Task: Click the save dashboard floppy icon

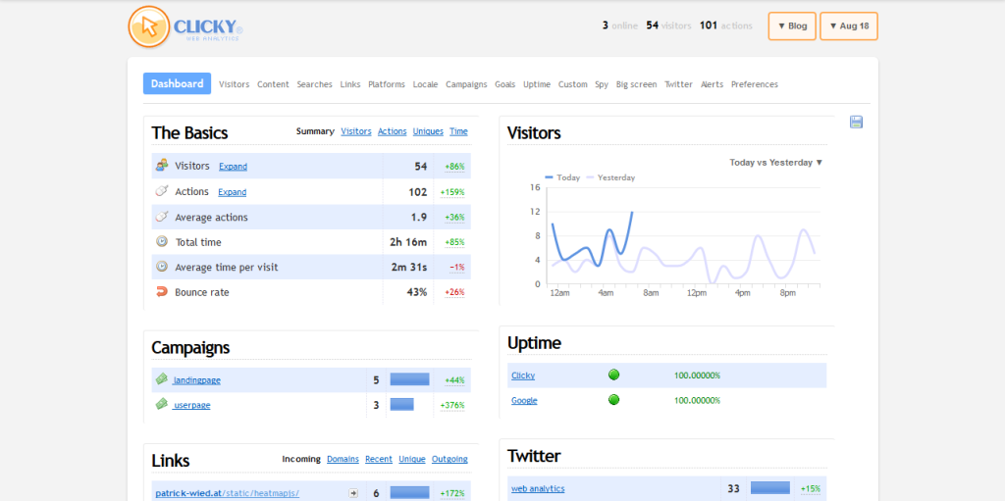Action: click(x=856, y=122)
